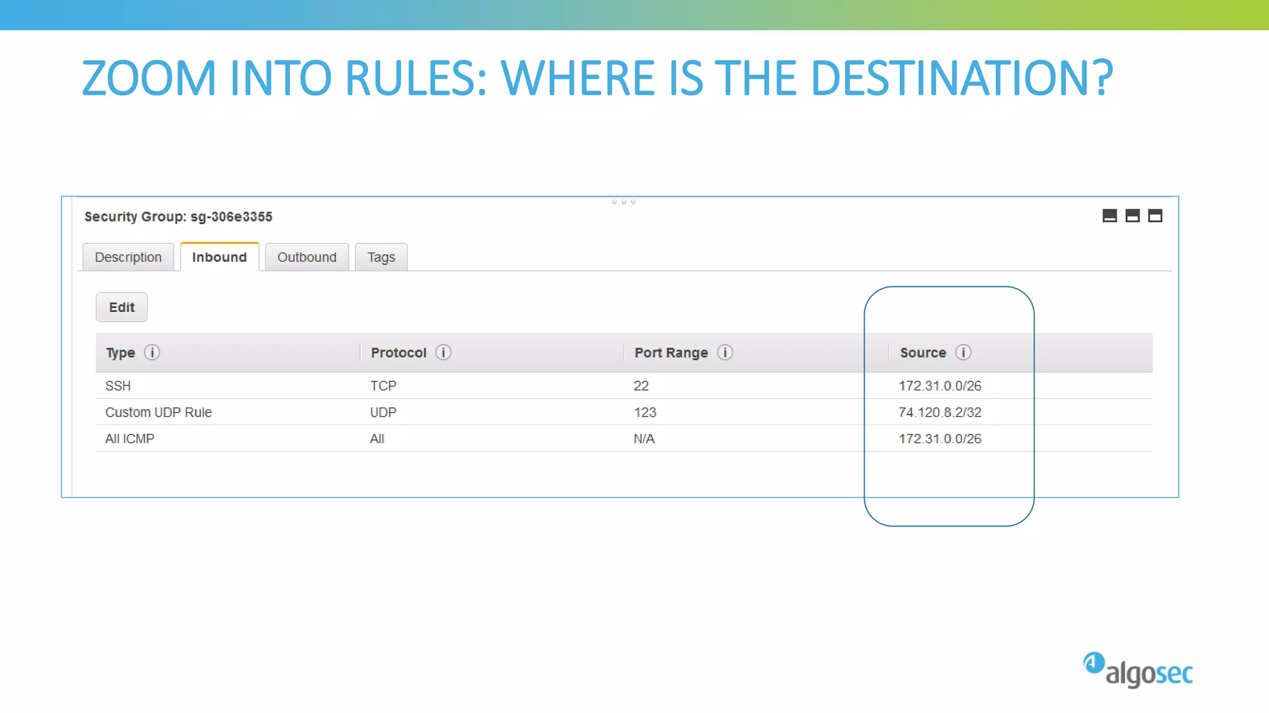Click port range value 22
The image size is (1269, 713).
[641, 386]
